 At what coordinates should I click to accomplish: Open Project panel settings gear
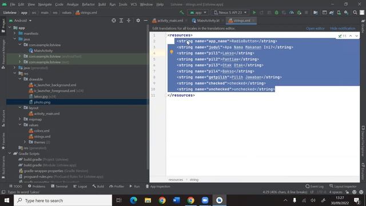coord(138,21)
